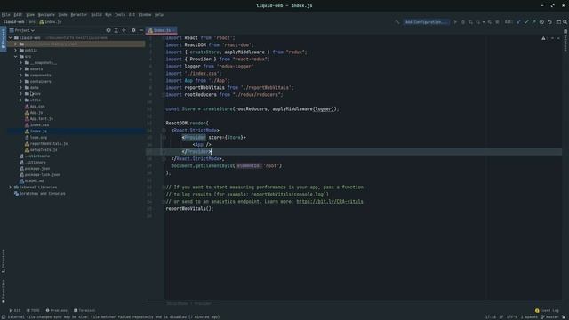569x320 pixels.
Task: Collapse the src folder
Action: coord(16,57)
